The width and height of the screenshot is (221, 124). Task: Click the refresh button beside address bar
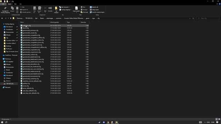[x=193, y=18]
